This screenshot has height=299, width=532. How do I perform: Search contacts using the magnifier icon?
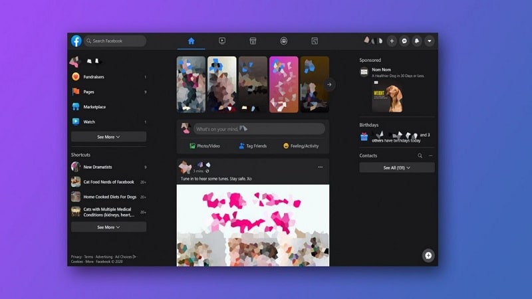click(x=420, y=155)
